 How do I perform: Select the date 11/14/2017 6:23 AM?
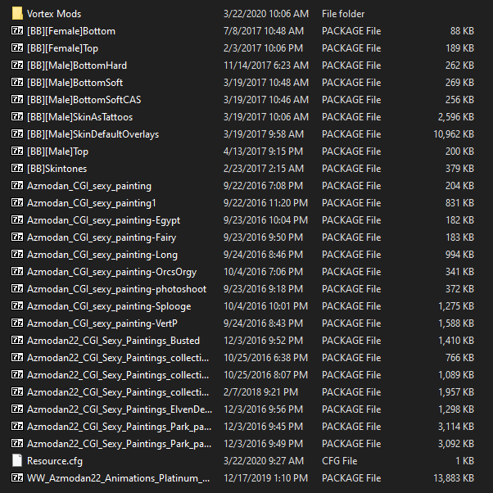266,66
